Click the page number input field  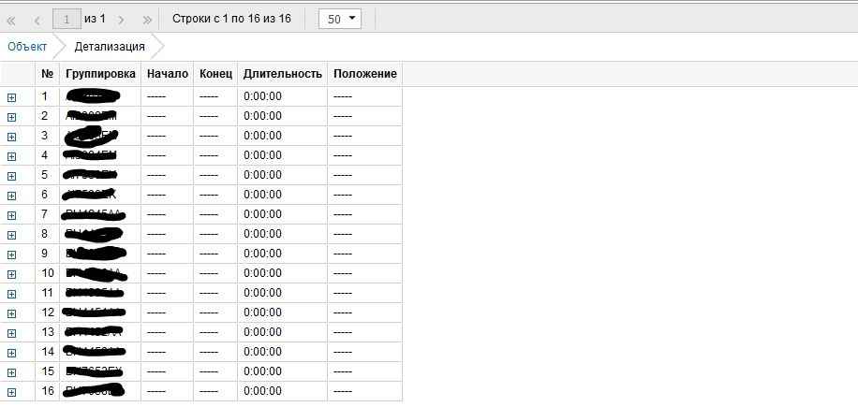pyautogui.click(x=67, y=19)
